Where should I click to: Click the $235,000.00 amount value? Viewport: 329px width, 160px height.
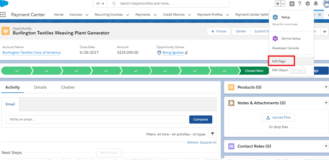click(x=128, y=53)
